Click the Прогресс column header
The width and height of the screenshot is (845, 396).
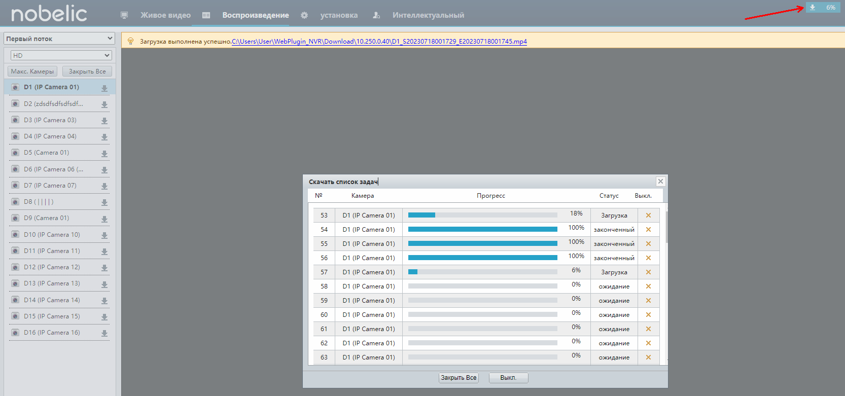491,196
